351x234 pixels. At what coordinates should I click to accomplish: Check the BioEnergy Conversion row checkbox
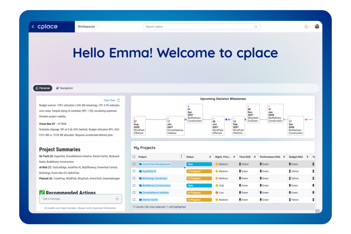[134, 178]
